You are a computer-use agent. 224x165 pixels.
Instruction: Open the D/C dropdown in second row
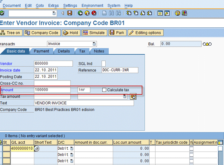pyautogui.click(x=72, y=155)
